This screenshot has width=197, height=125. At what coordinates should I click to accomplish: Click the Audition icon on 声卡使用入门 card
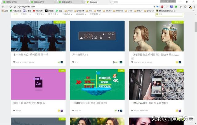pos(121,62)
